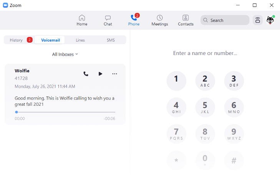The width and height of the screenshot is (280, 175).
Task: Dial 1 on the keypad
Action: (176, 81)
